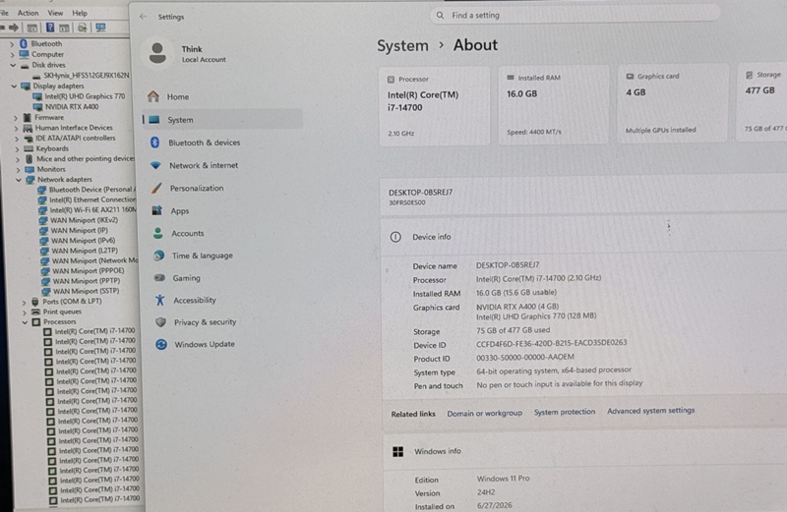Click the Processor summary card

(434, 106)
